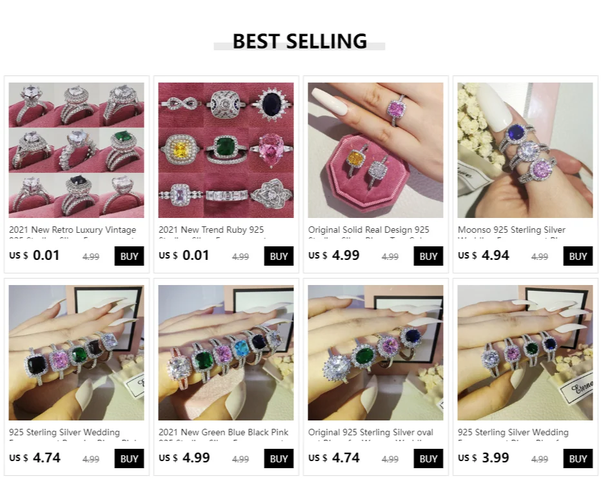Open the Original Solid Real Design 925 ring image

pos(375,150)
